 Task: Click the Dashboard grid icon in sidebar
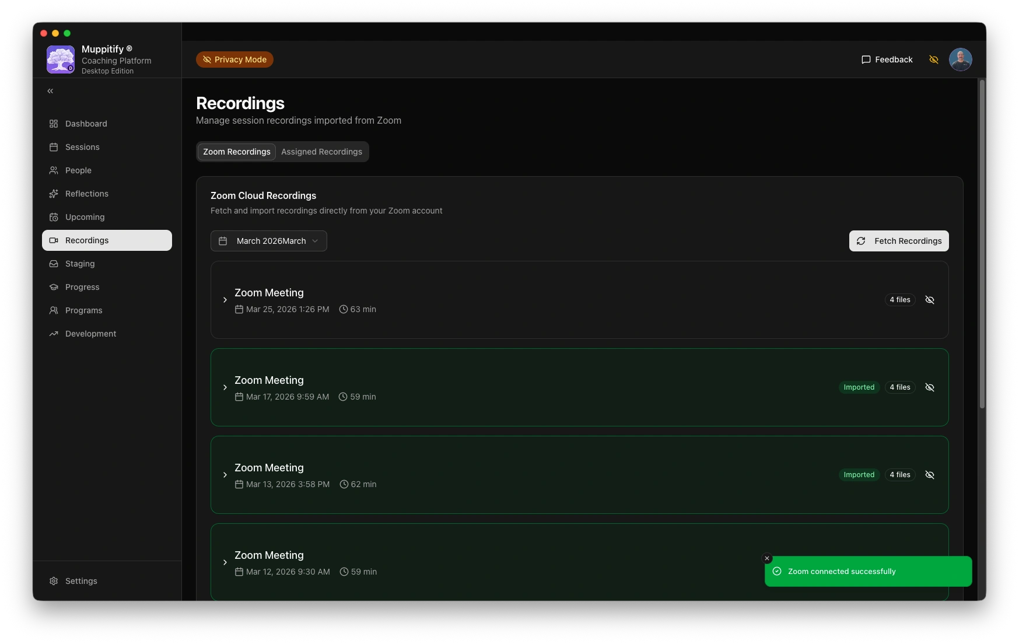[x=54, y=124]
